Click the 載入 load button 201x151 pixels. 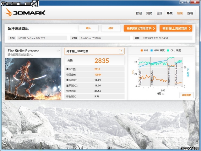(x=89, y=28)
